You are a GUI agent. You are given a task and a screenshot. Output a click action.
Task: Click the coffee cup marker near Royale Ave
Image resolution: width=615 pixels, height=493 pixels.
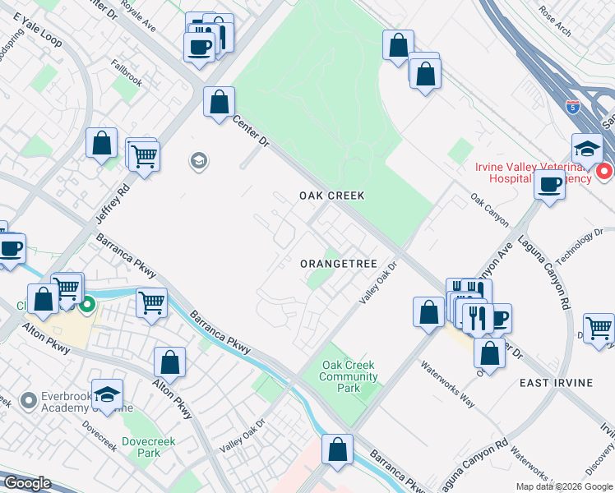pos(199,48)
